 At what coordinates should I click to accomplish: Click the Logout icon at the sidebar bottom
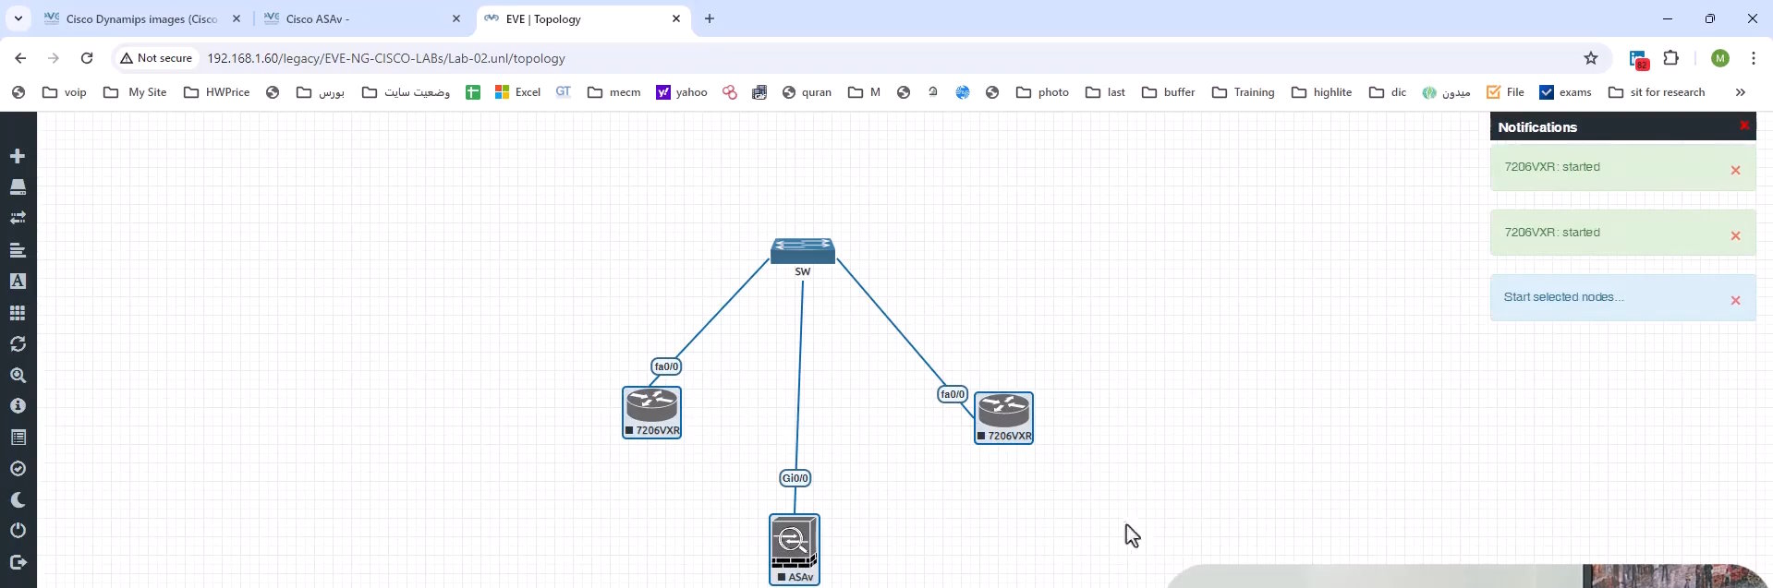point(18,562)
